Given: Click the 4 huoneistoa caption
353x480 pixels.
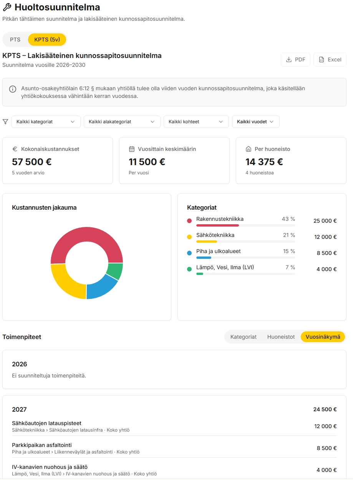Looking at the screenshot, I should pyautogui.click(x=260, y=173).
